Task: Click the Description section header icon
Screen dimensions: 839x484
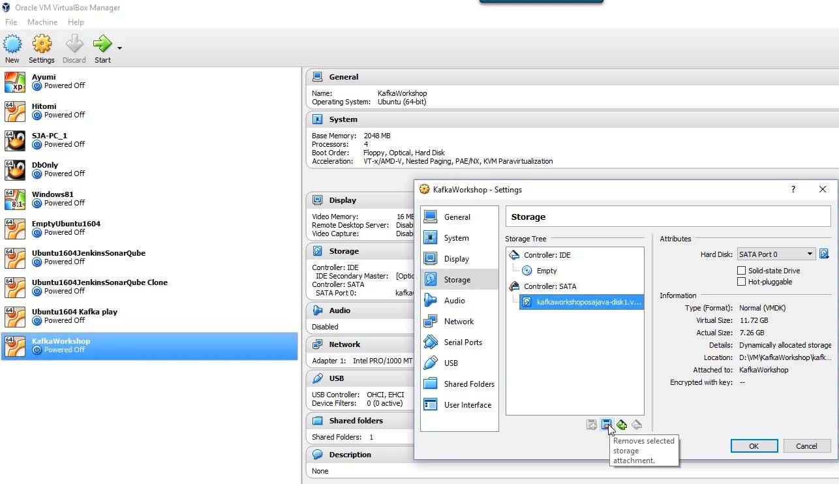Action: pyautogui.click(x=318, y=455)
